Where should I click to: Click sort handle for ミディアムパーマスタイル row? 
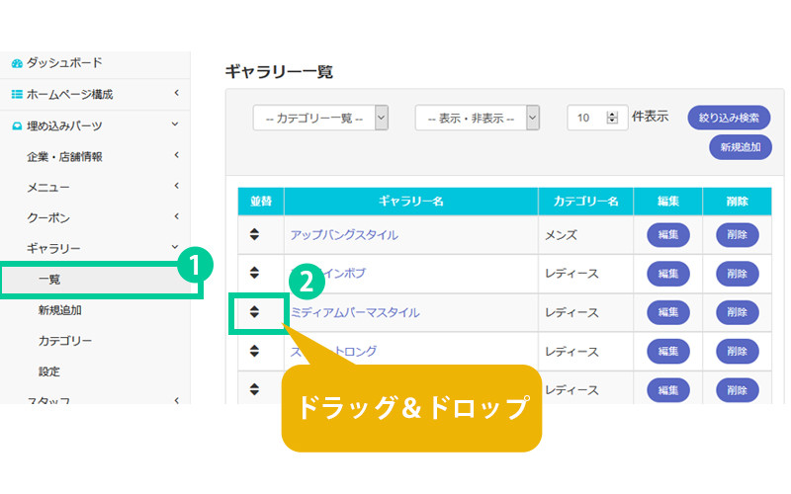pyautogui.click(x=254, y=312)
